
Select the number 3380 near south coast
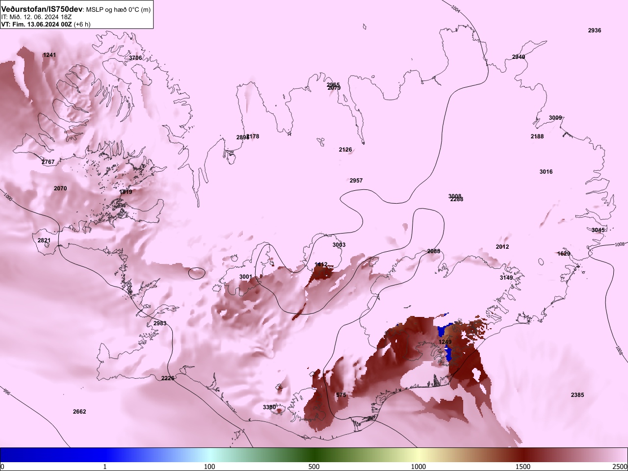(269, 407)
